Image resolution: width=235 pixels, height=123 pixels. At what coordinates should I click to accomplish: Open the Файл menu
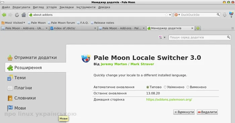(6, 7)
